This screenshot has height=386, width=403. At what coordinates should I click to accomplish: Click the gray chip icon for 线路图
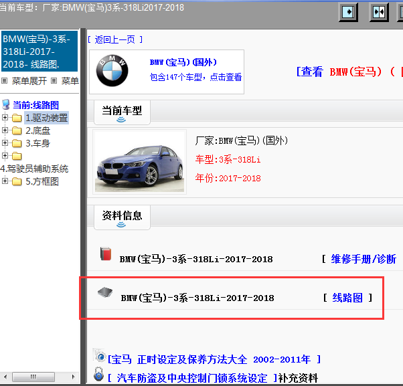point(105,292)
